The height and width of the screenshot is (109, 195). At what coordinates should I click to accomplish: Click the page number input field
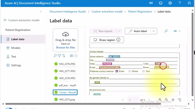[x=133, y=100]
